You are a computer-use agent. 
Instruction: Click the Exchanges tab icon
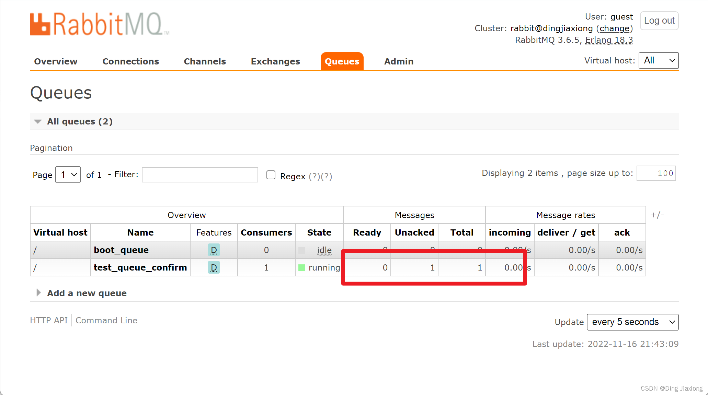pos(275,61)
